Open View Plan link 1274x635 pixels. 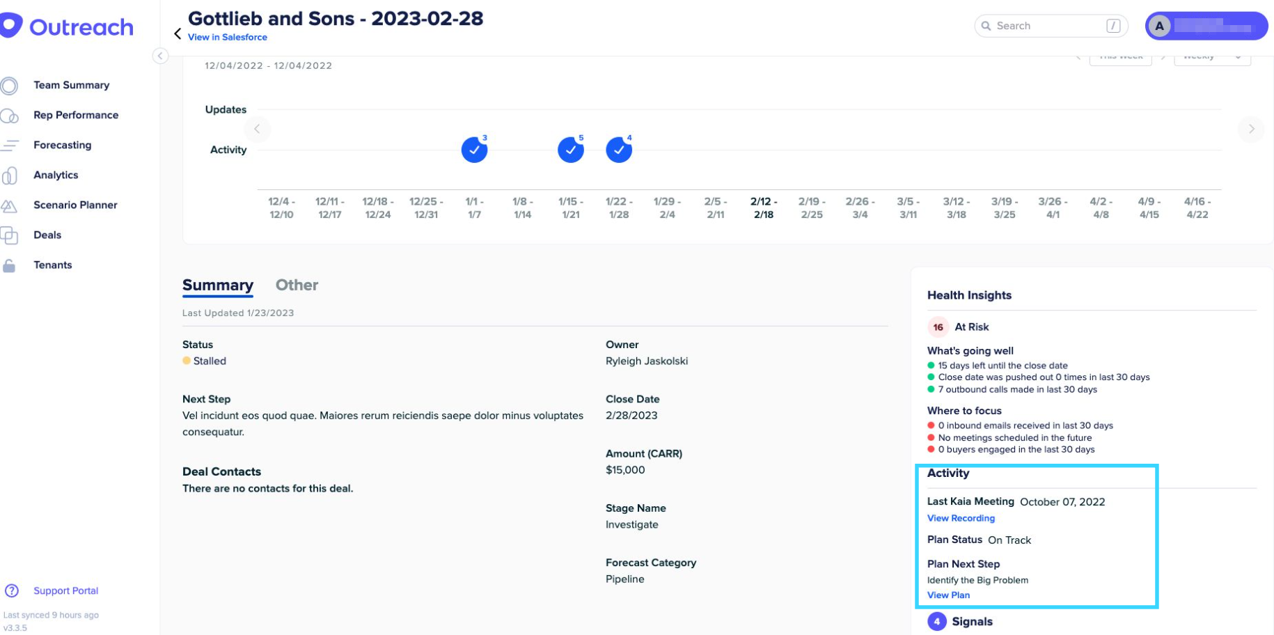point(948,595)
